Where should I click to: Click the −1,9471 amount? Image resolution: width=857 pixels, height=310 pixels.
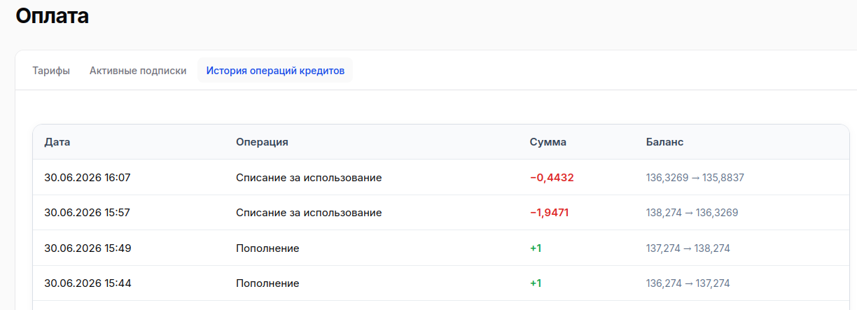pyautogui.click(x=550, y=213)
